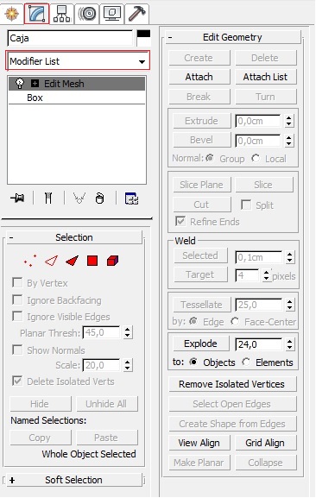Open the Motion panel tab
This screenshot has height=498, width=316.
(x=86, y=14)
